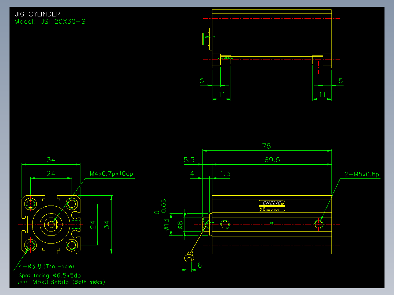Click the 4 dimension beside 1.5

click(x=192, y=173)
